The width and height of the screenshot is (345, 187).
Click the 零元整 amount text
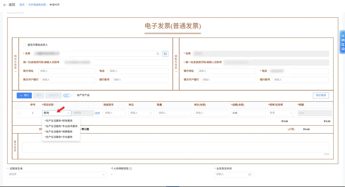85,129
